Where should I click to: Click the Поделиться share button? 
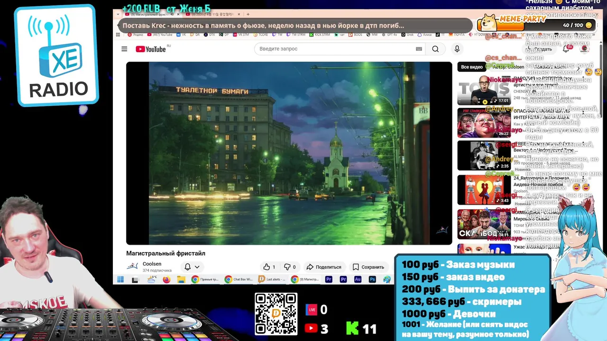point(324,267)
